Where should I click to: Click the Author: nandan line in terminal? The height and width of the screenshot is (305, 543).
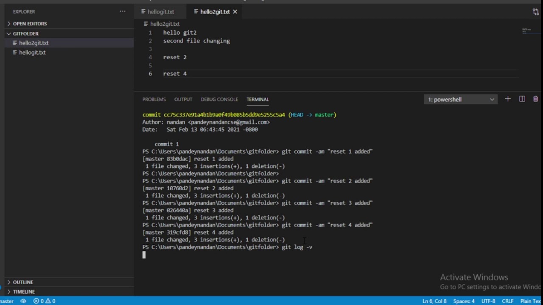tap(206, 122)
